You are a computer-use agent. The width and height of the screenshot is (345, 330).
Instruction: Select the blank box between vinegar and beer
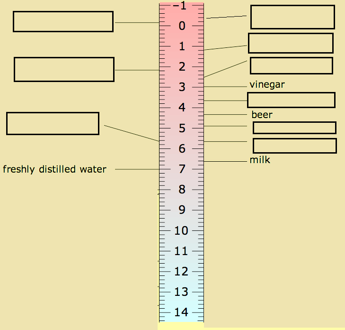click(x=292, y=100)
